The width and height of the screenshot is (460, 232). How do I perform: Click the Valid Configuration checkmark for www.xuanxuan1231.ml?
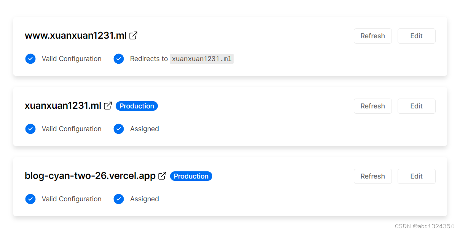tap(30, 59)
